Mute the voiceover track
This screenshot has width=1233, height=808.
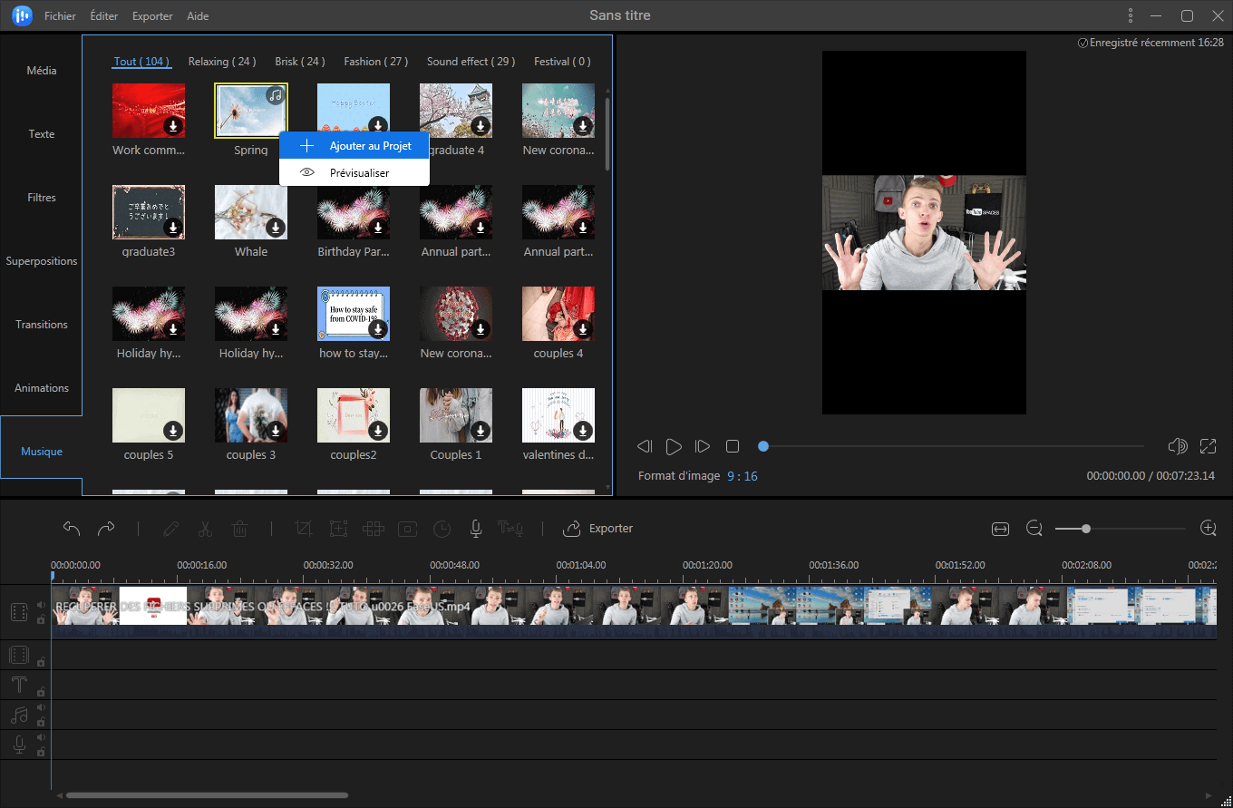[41, 738]
